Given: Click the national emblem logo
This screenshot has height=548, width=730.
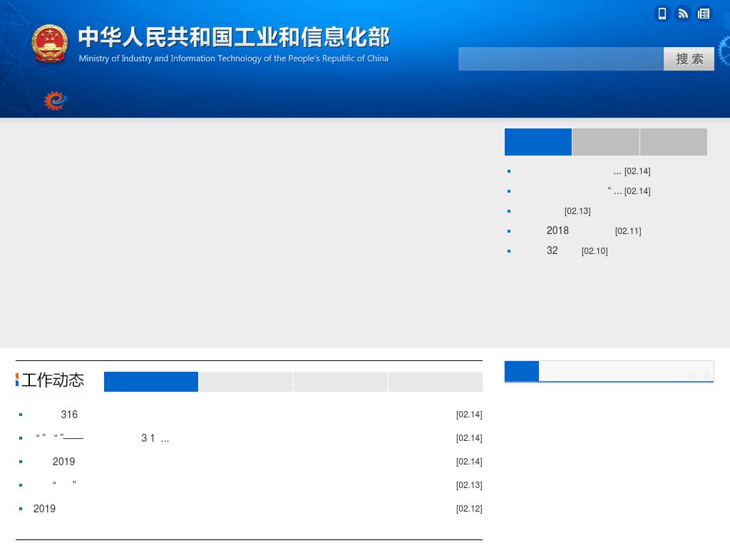Looking at the screenshot, I should (x=49, y=44).
